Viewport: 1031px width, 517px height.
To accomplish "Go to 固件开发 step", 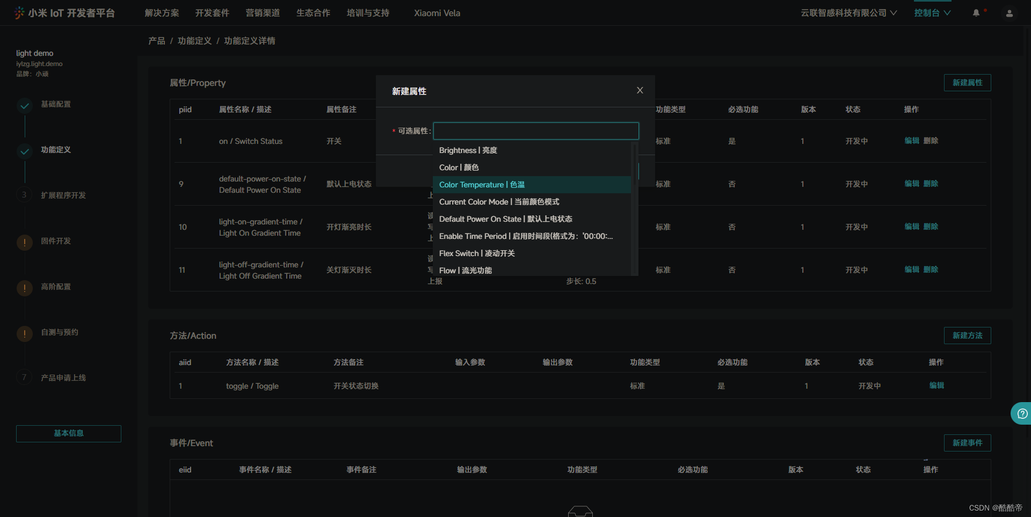I will click(56, 241).
